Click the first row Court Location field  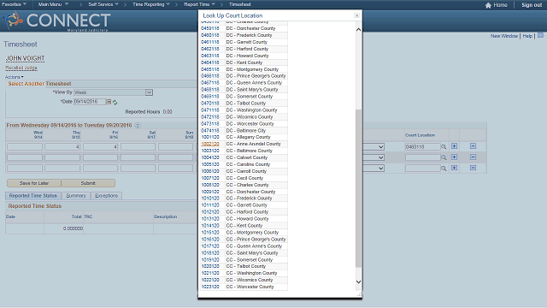(x=422, y=147)
